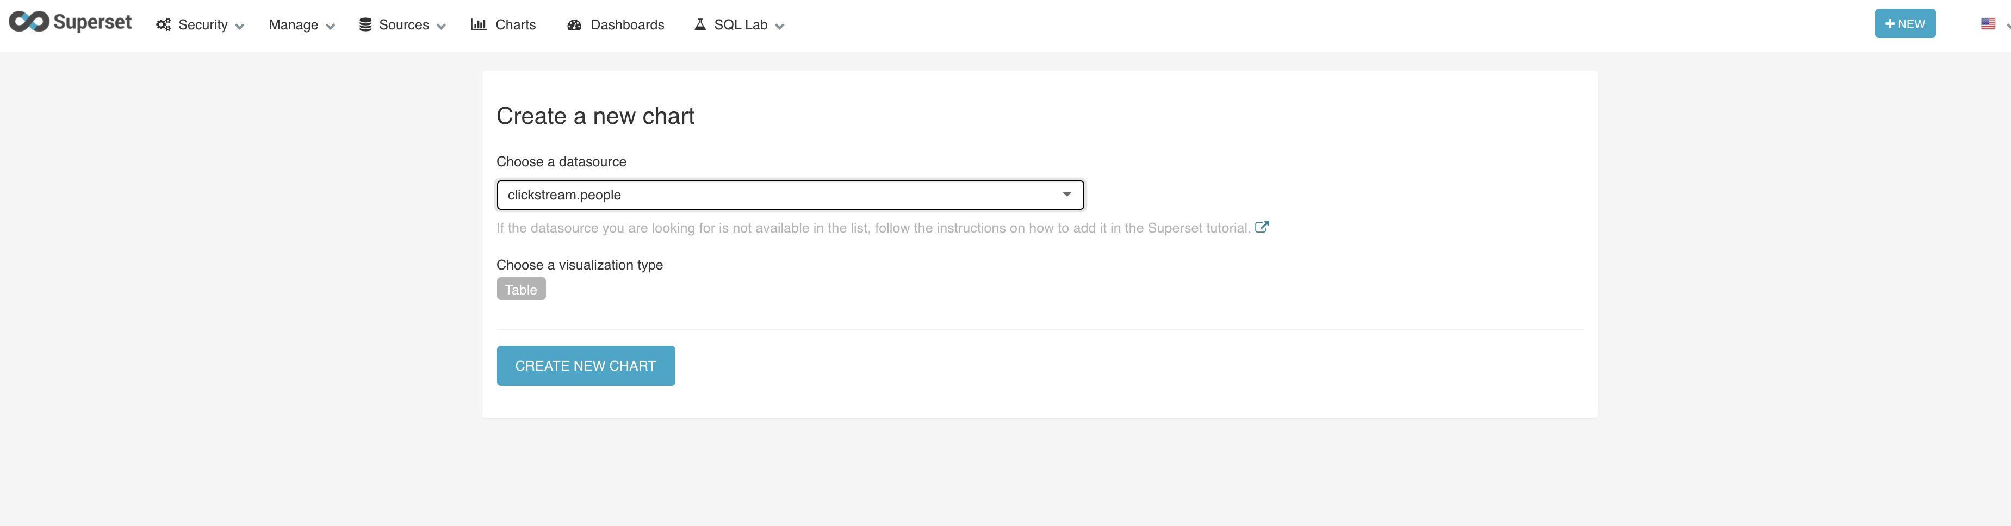Select the Table visualization type label

521,290
